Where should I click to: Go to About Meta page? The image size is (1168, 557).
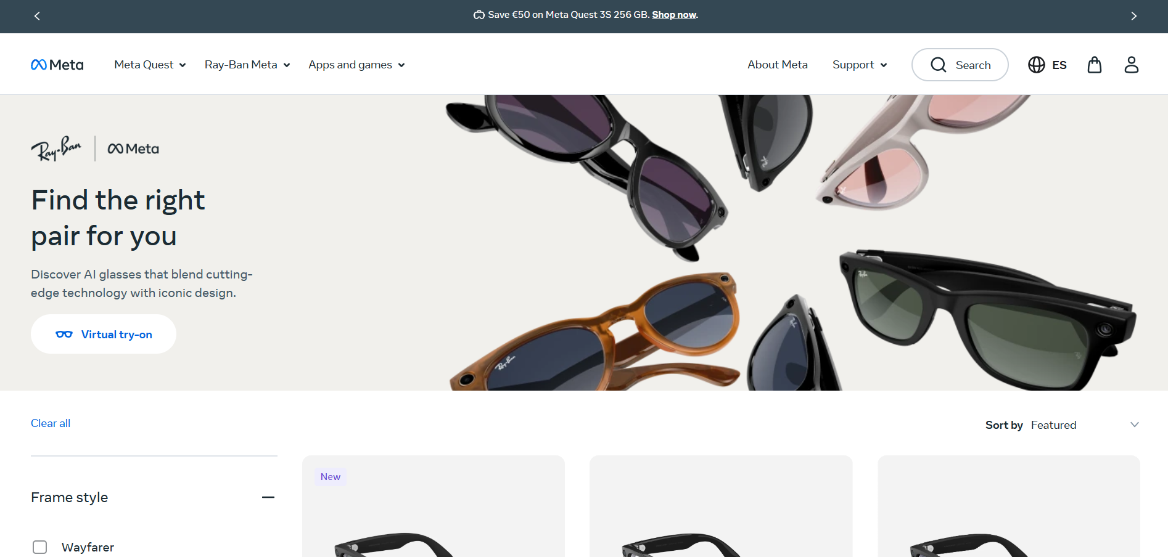coord(777,65)
